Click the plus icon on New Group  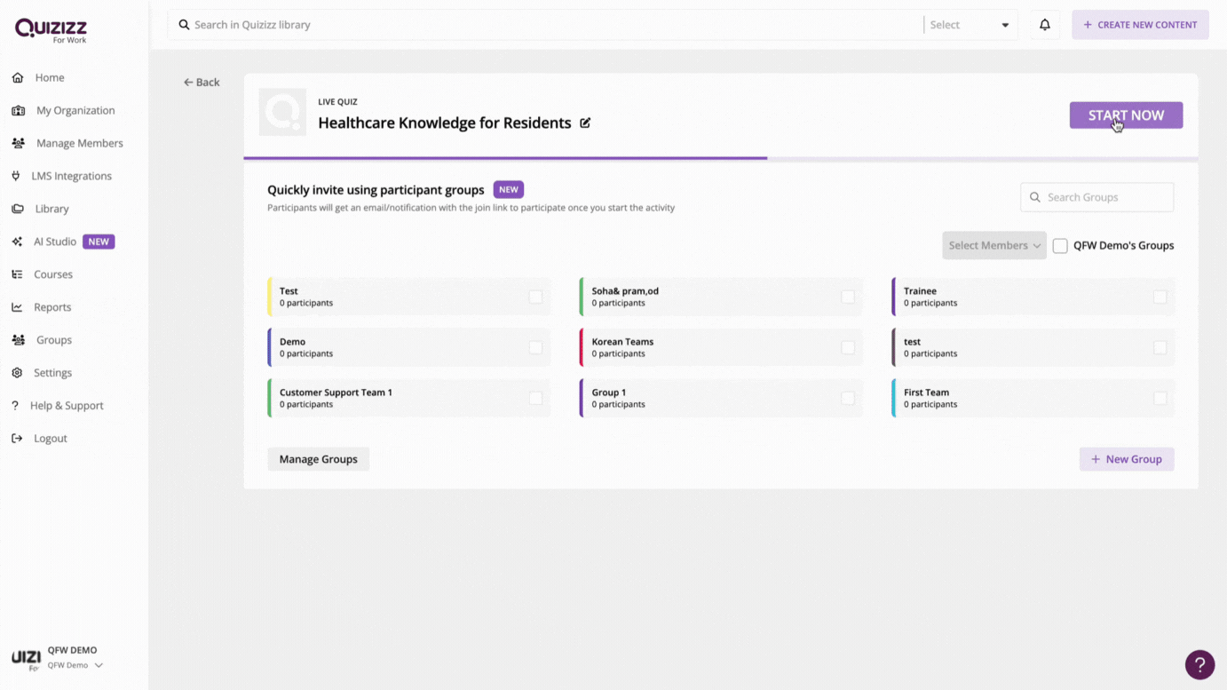(x=1096, y=459)
